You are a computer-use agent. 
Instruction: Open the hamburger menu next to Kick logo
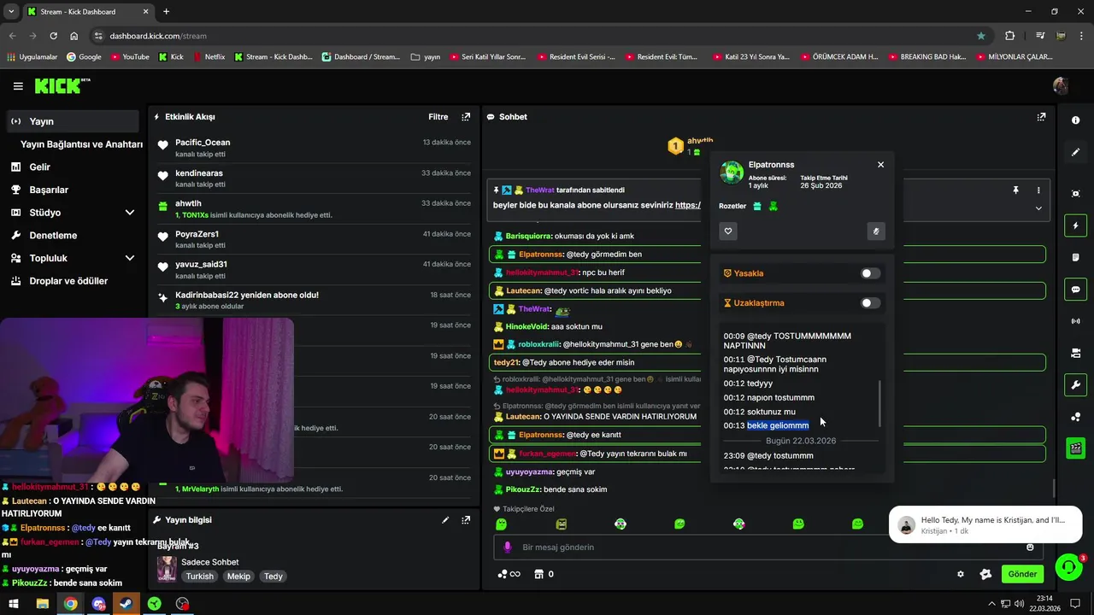pos(18,86)
